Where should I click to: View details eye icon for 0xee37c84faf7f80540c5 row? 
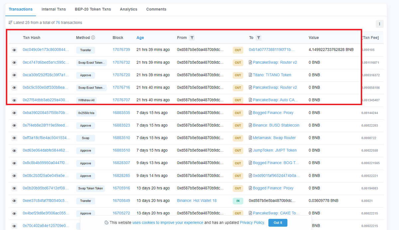(14, 201)
